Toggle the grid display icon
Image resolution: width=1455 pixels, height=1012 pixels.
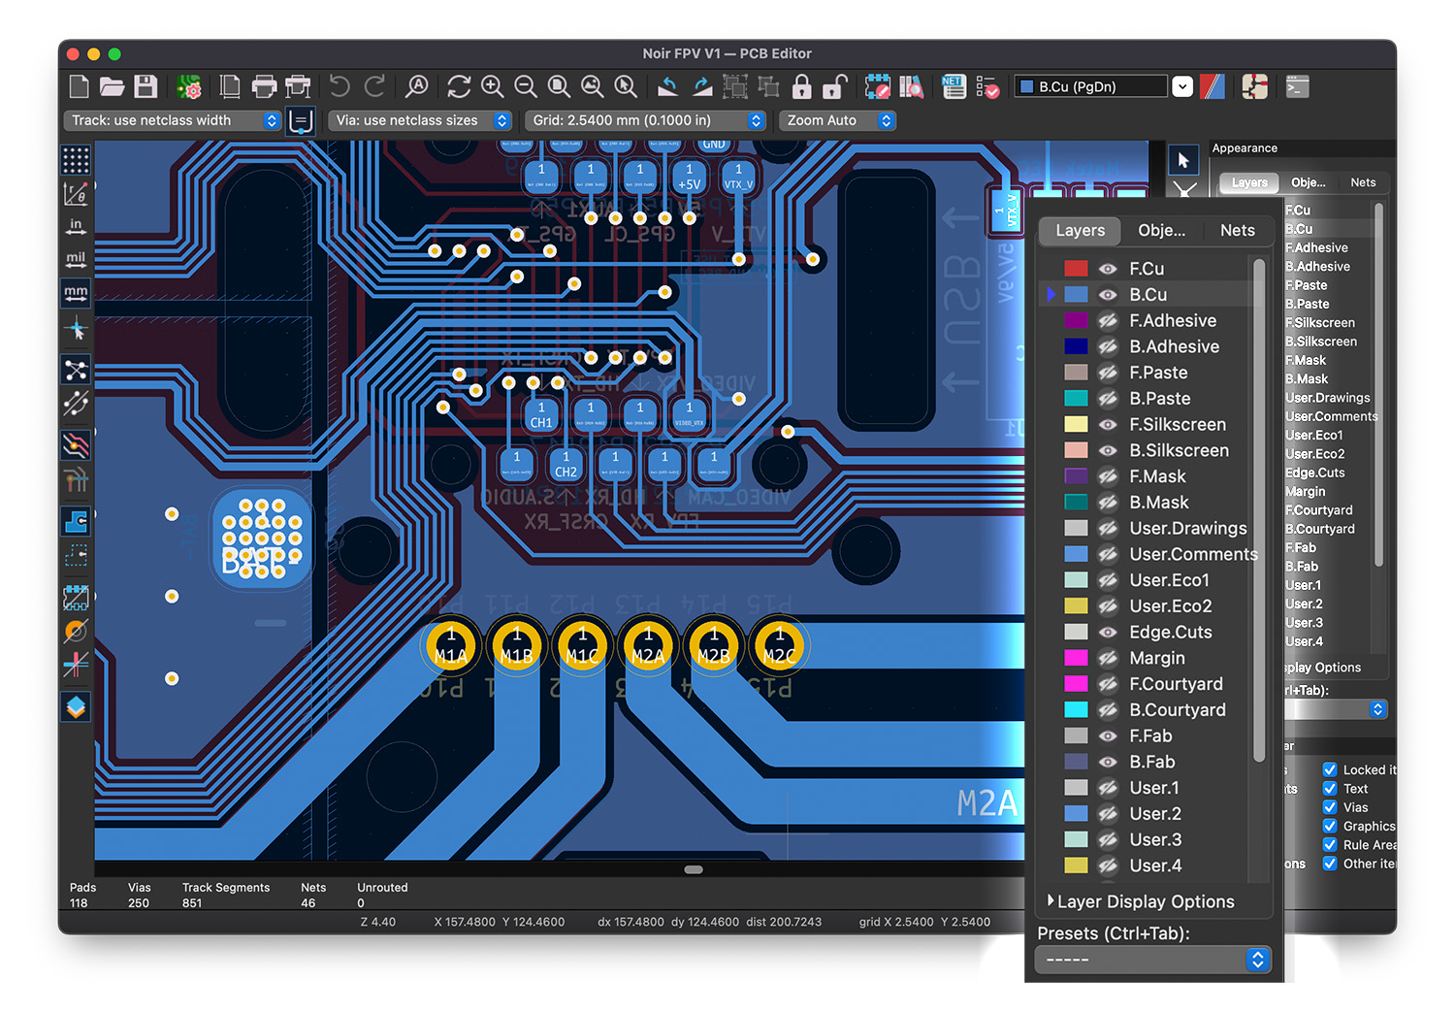pos(76,159)
